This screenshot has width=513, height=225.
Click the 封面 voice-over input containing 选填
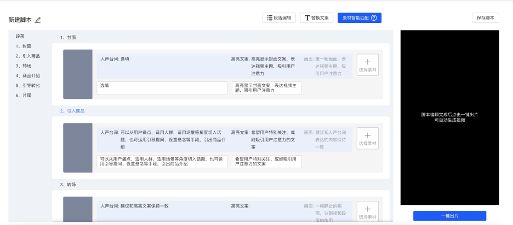(162, 88)
